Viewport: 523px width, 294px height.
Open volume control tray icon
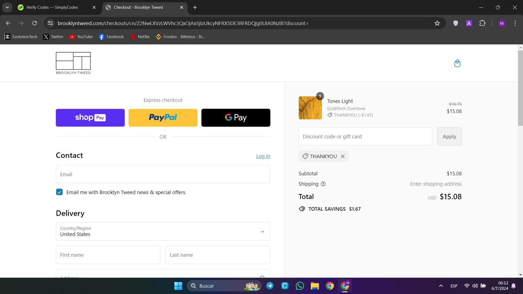click(x=475, y=286)
